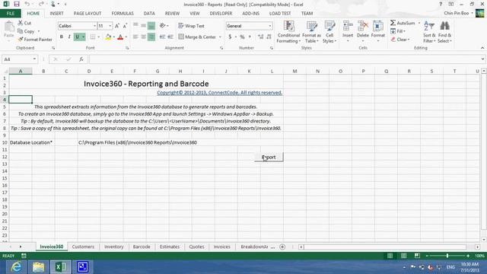Expand the Name Box dropdown arrow
Screen dimensions: 487x274
click(x=34, y=59)
